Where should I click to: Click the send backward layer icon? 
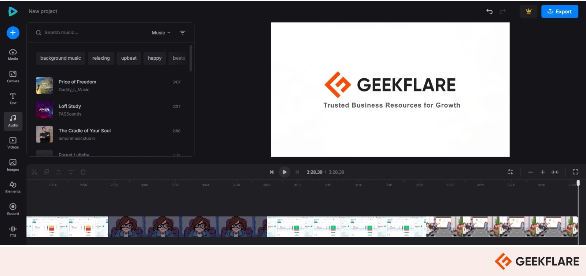(x=71, y=172)
